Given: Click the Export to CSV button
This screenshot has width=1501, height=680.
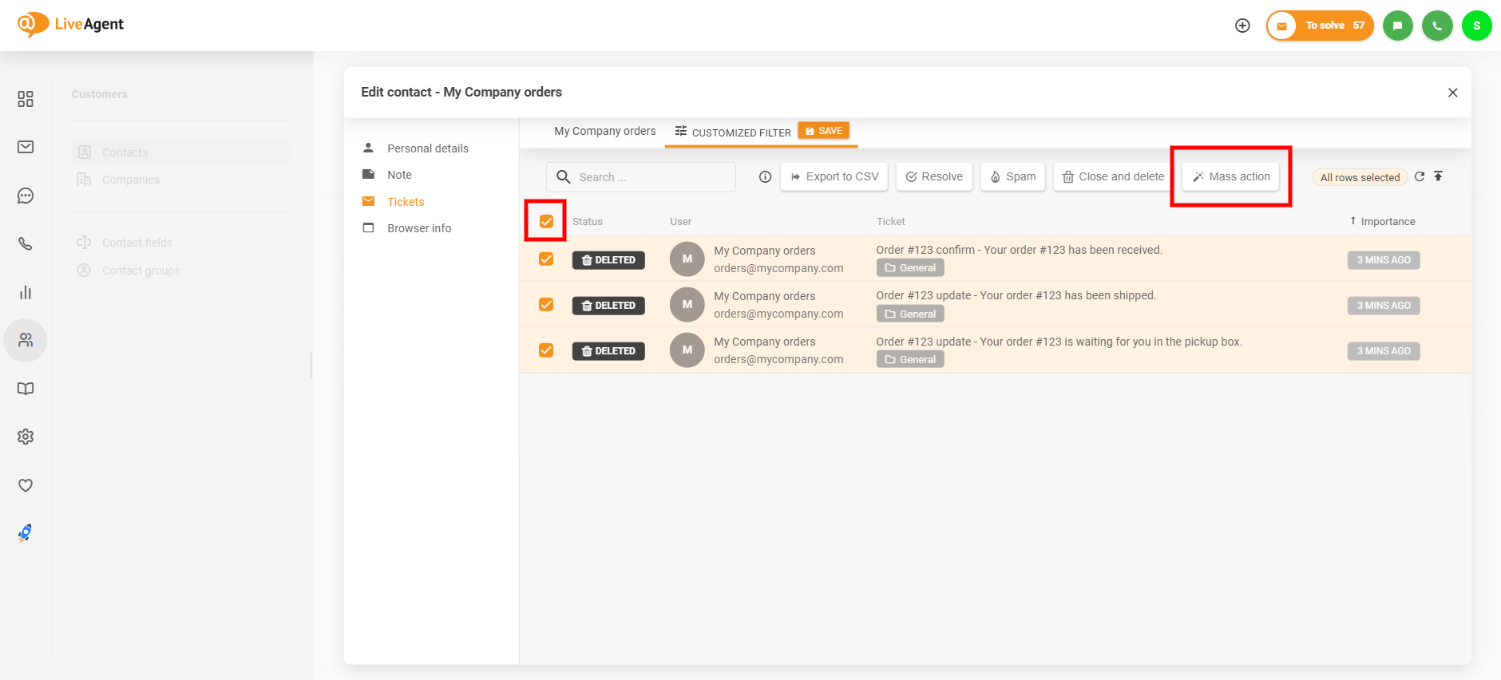Looking at the screenshot, I should point(834,176).
